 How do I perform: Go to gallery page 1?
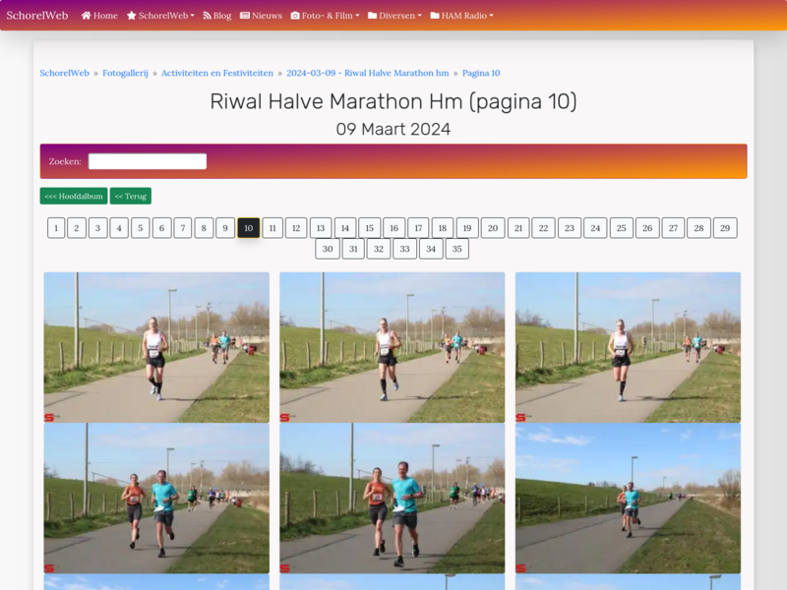[x=56, y=228]
